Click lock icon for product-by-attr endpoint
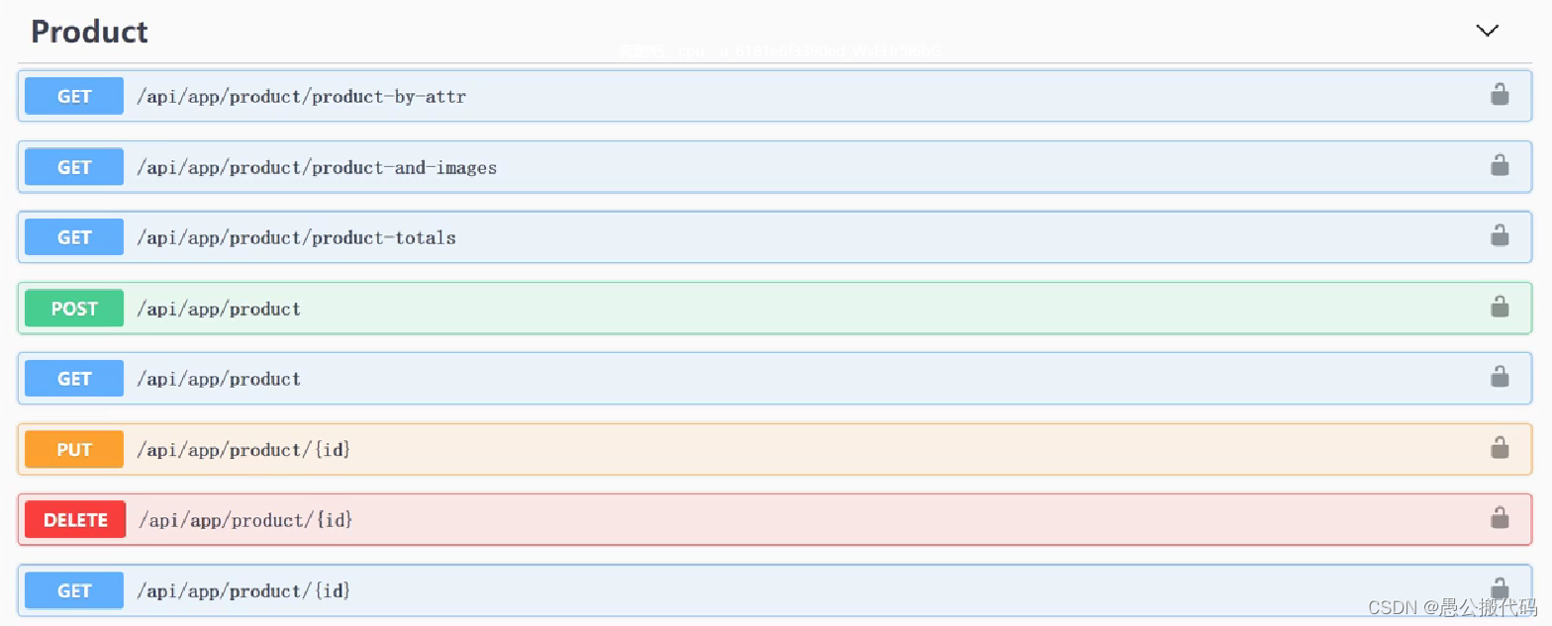 [x=1500, y=95]
